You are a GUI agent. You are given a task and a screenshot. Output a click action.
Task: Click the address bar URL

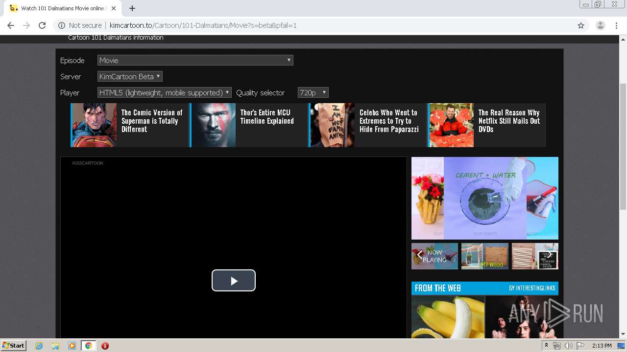[203, 25]
